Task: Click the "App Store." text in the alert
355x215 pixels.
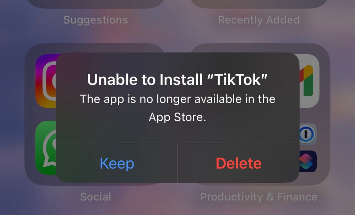Action: pyautogui.click(x=177, y=117)
